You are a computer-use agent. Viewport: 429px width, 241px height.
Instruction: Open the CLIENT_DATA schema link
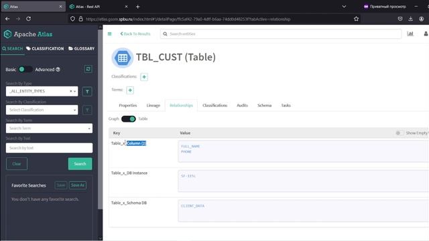[192, 206]
